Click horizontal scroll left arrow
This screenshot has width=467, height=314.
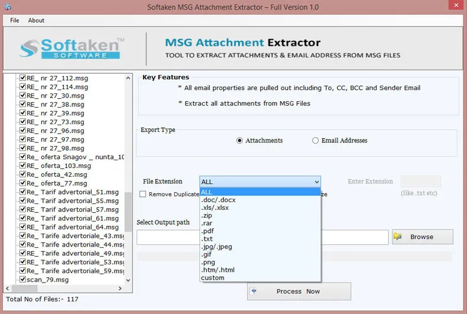tap(8, 289)
